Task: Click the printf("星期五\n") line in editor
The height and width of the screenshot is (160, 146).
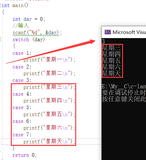Action: pyautogui.click(x=49, y=114)
